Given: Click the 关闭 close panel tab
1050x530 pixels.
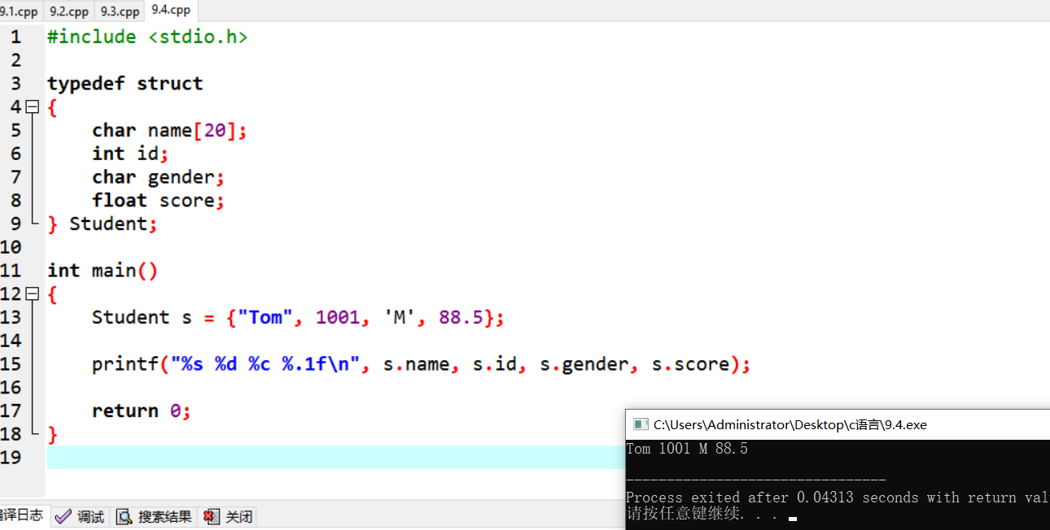Looking at the screenshot, I should [229, 516].
